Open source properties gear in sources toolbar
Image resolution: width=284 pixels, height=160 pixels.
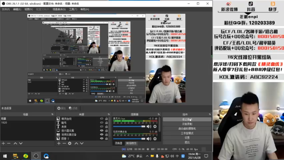click(70, 144)
